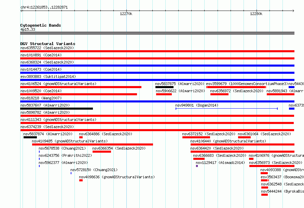This screenshot has height=208, width=304.
Task: Click the nsv5891943 label
Action: pyautogui.click(x=285, y=91)
